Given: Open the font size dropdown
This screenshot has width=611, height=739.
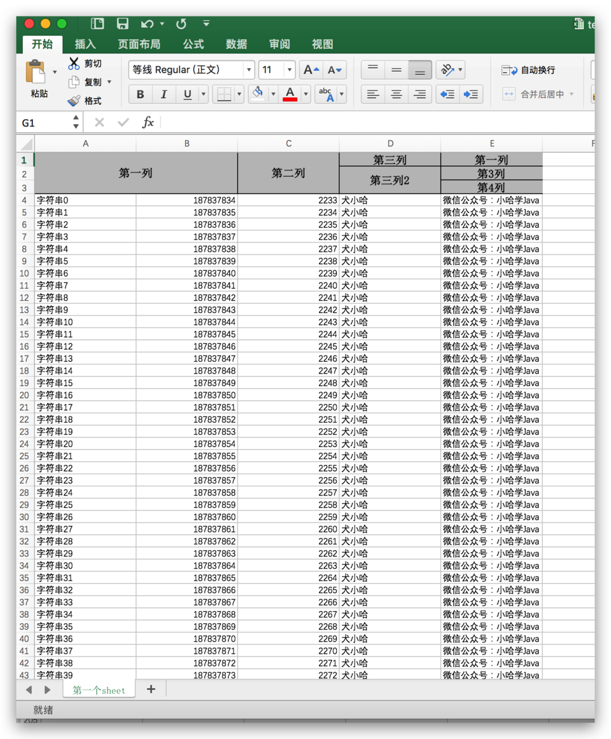Looking at the screenshot, I should click(x=290, y=70).
